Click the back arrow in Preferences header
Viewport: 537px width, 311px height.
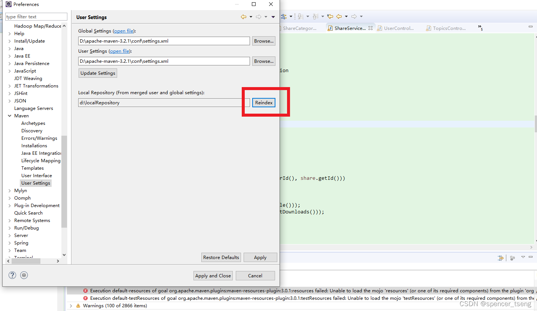[x=244, y=16]
